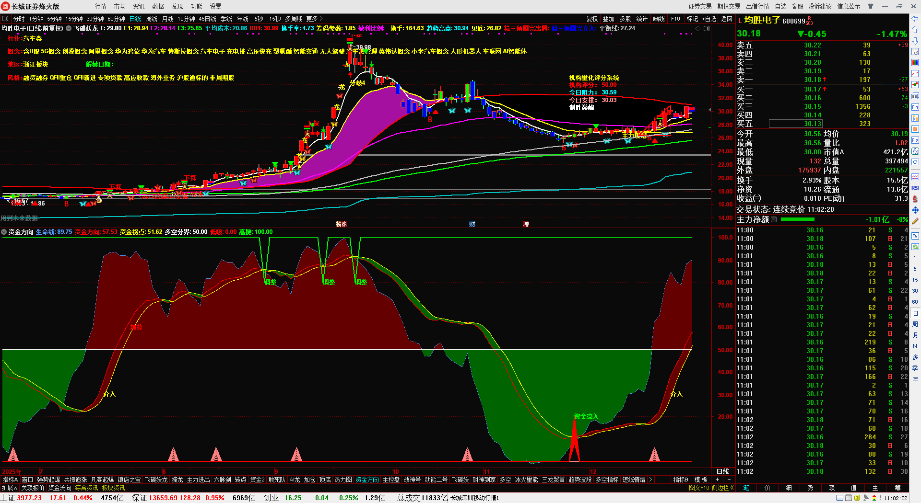The width and height of the screenshot is (921, 503).
Task: Open the 功能 menu
Action: (x=196, y=6)
